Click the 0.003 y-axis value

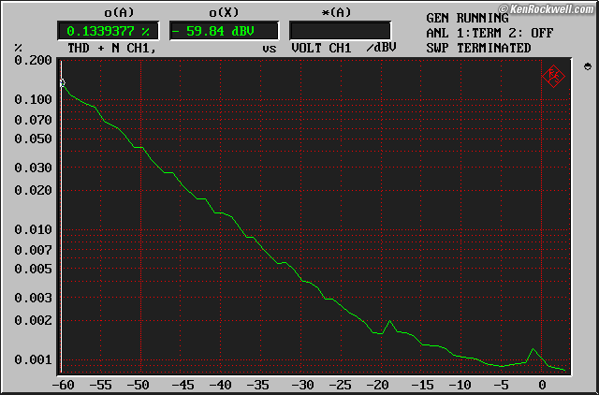[x=33, y=298]
